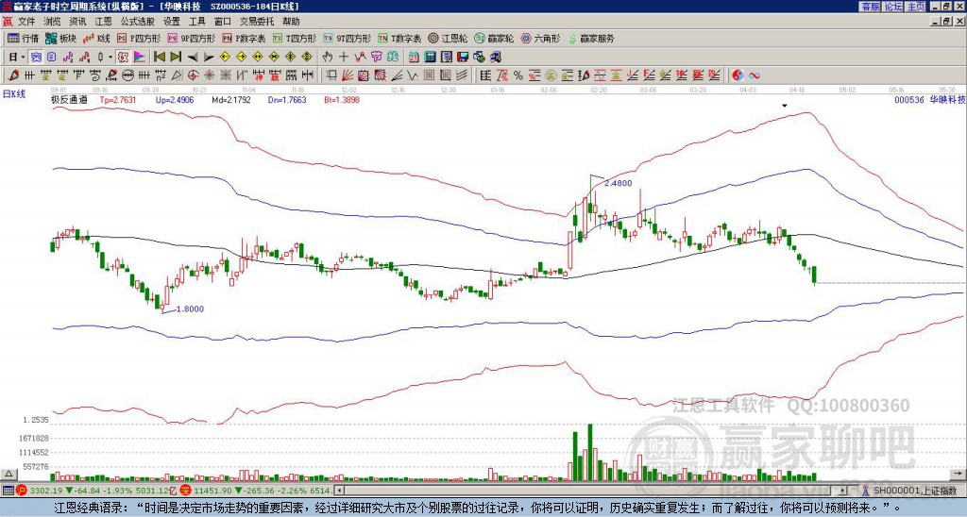Click the up triangle button left of volume
The width and height of the screenshot is (967, 517).
click(8, 474)
